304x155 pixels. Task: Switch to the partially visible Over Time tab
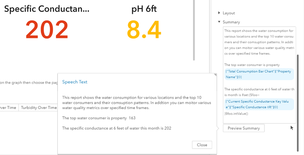[8, 107]
